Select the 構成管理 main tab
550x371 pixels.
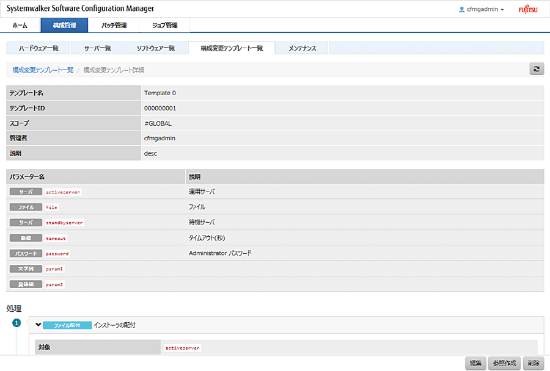pyautogui.click(x=65, y=25)
